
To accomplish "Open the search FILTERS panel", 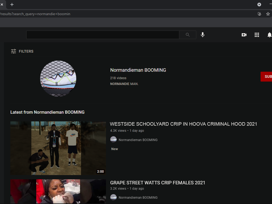I will tap(22, 51).
